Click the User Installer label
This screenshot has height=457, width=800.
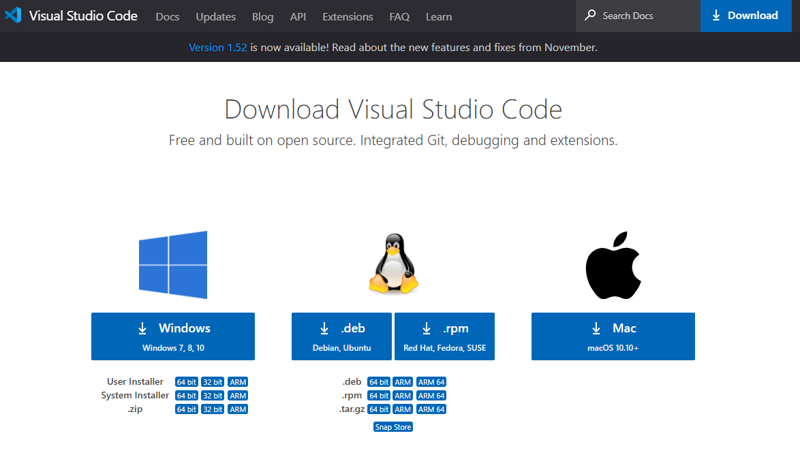pos(135,382)
